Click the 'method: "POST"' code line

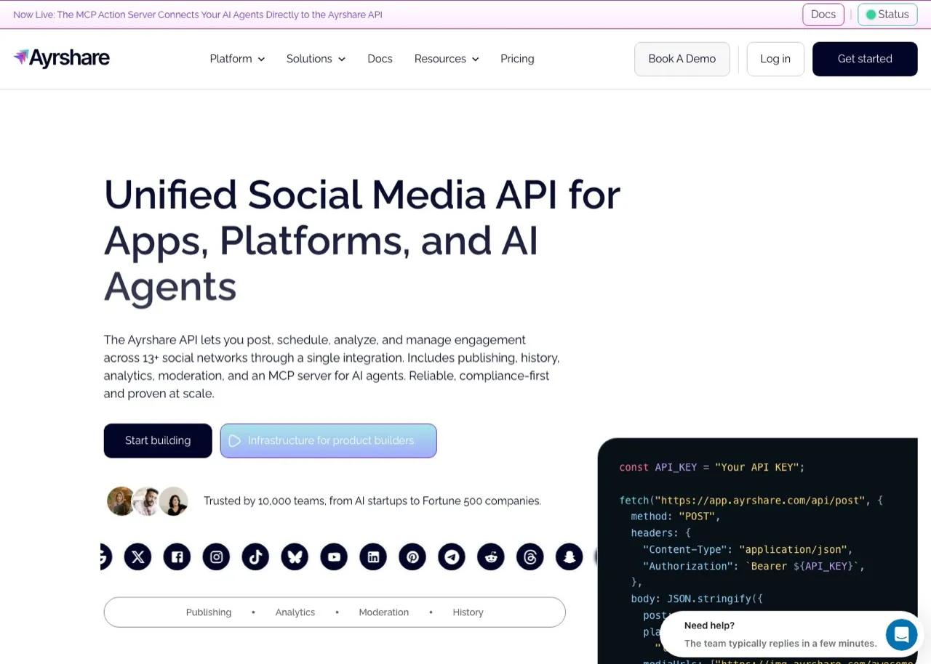[x=676, y=517]
